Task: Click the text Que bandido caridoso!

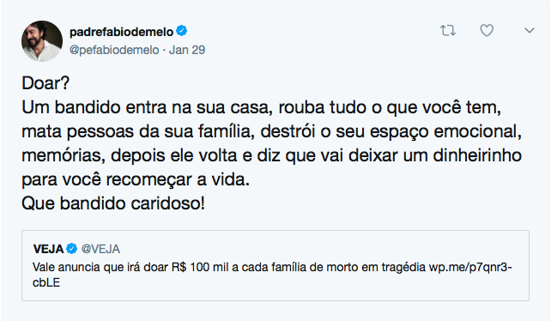Action: 113,203
